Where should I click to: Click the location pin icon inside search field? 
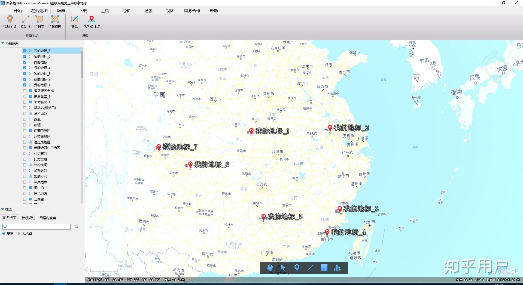pos(5,227)
